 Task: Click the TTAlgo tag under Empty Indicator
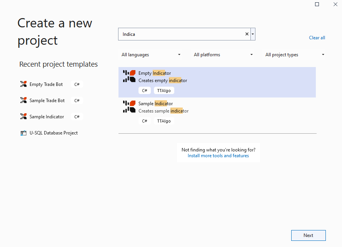coord(164,91)
